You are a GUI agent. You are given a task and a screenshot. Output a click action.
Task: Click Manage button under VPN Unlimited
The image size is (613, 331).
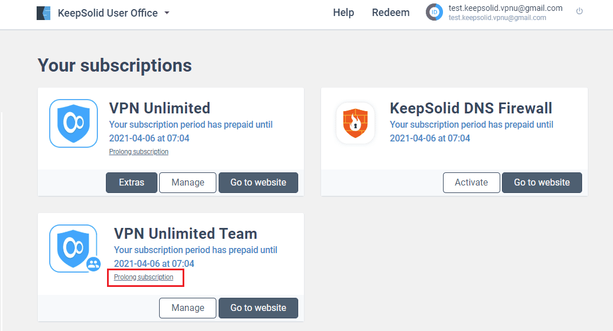coord(188,182)
